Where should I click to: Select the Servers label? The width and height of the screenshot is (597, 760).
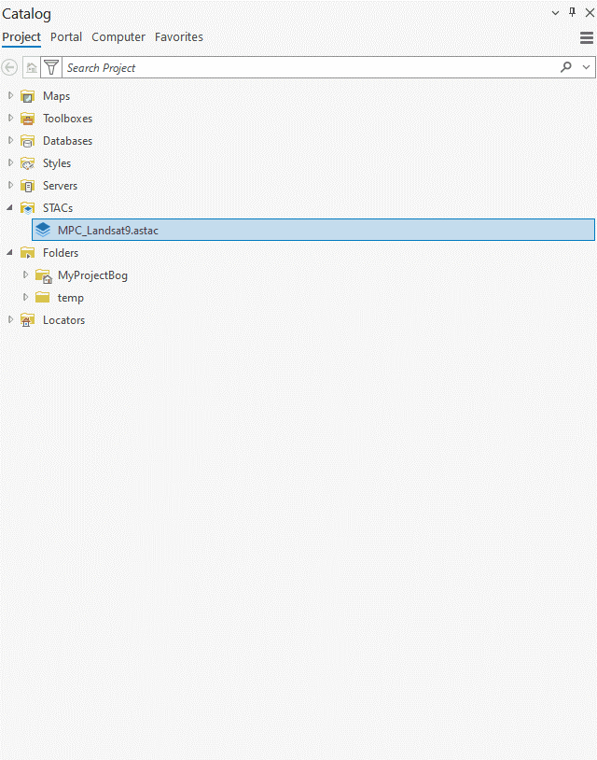60,186
